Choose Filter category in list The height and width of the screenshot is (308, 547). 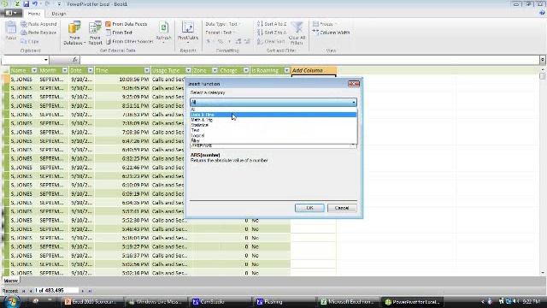click(273, 140)
